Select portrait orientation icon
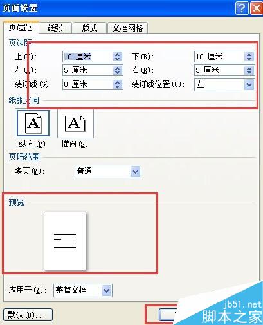Screen dimensions: 263x325 33,124
